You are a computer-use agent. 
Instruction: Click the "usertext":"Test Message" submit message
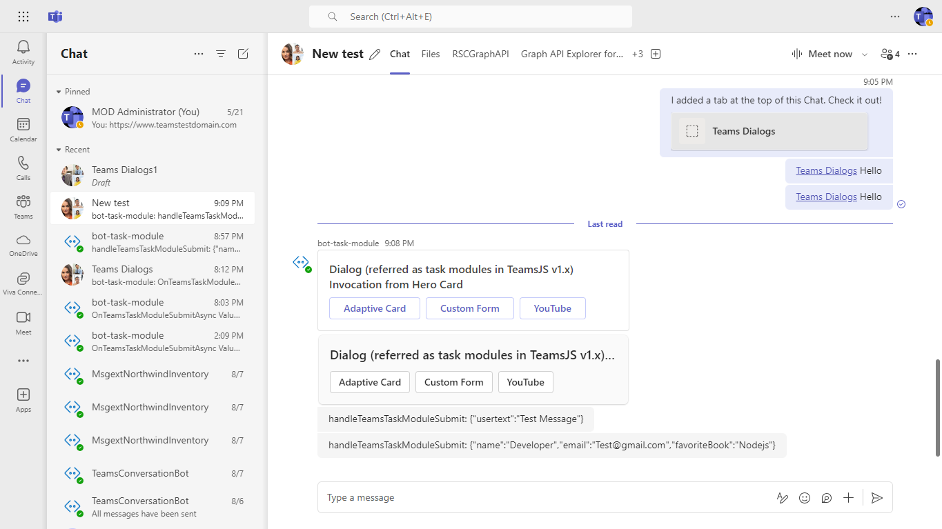coord(456,419)
